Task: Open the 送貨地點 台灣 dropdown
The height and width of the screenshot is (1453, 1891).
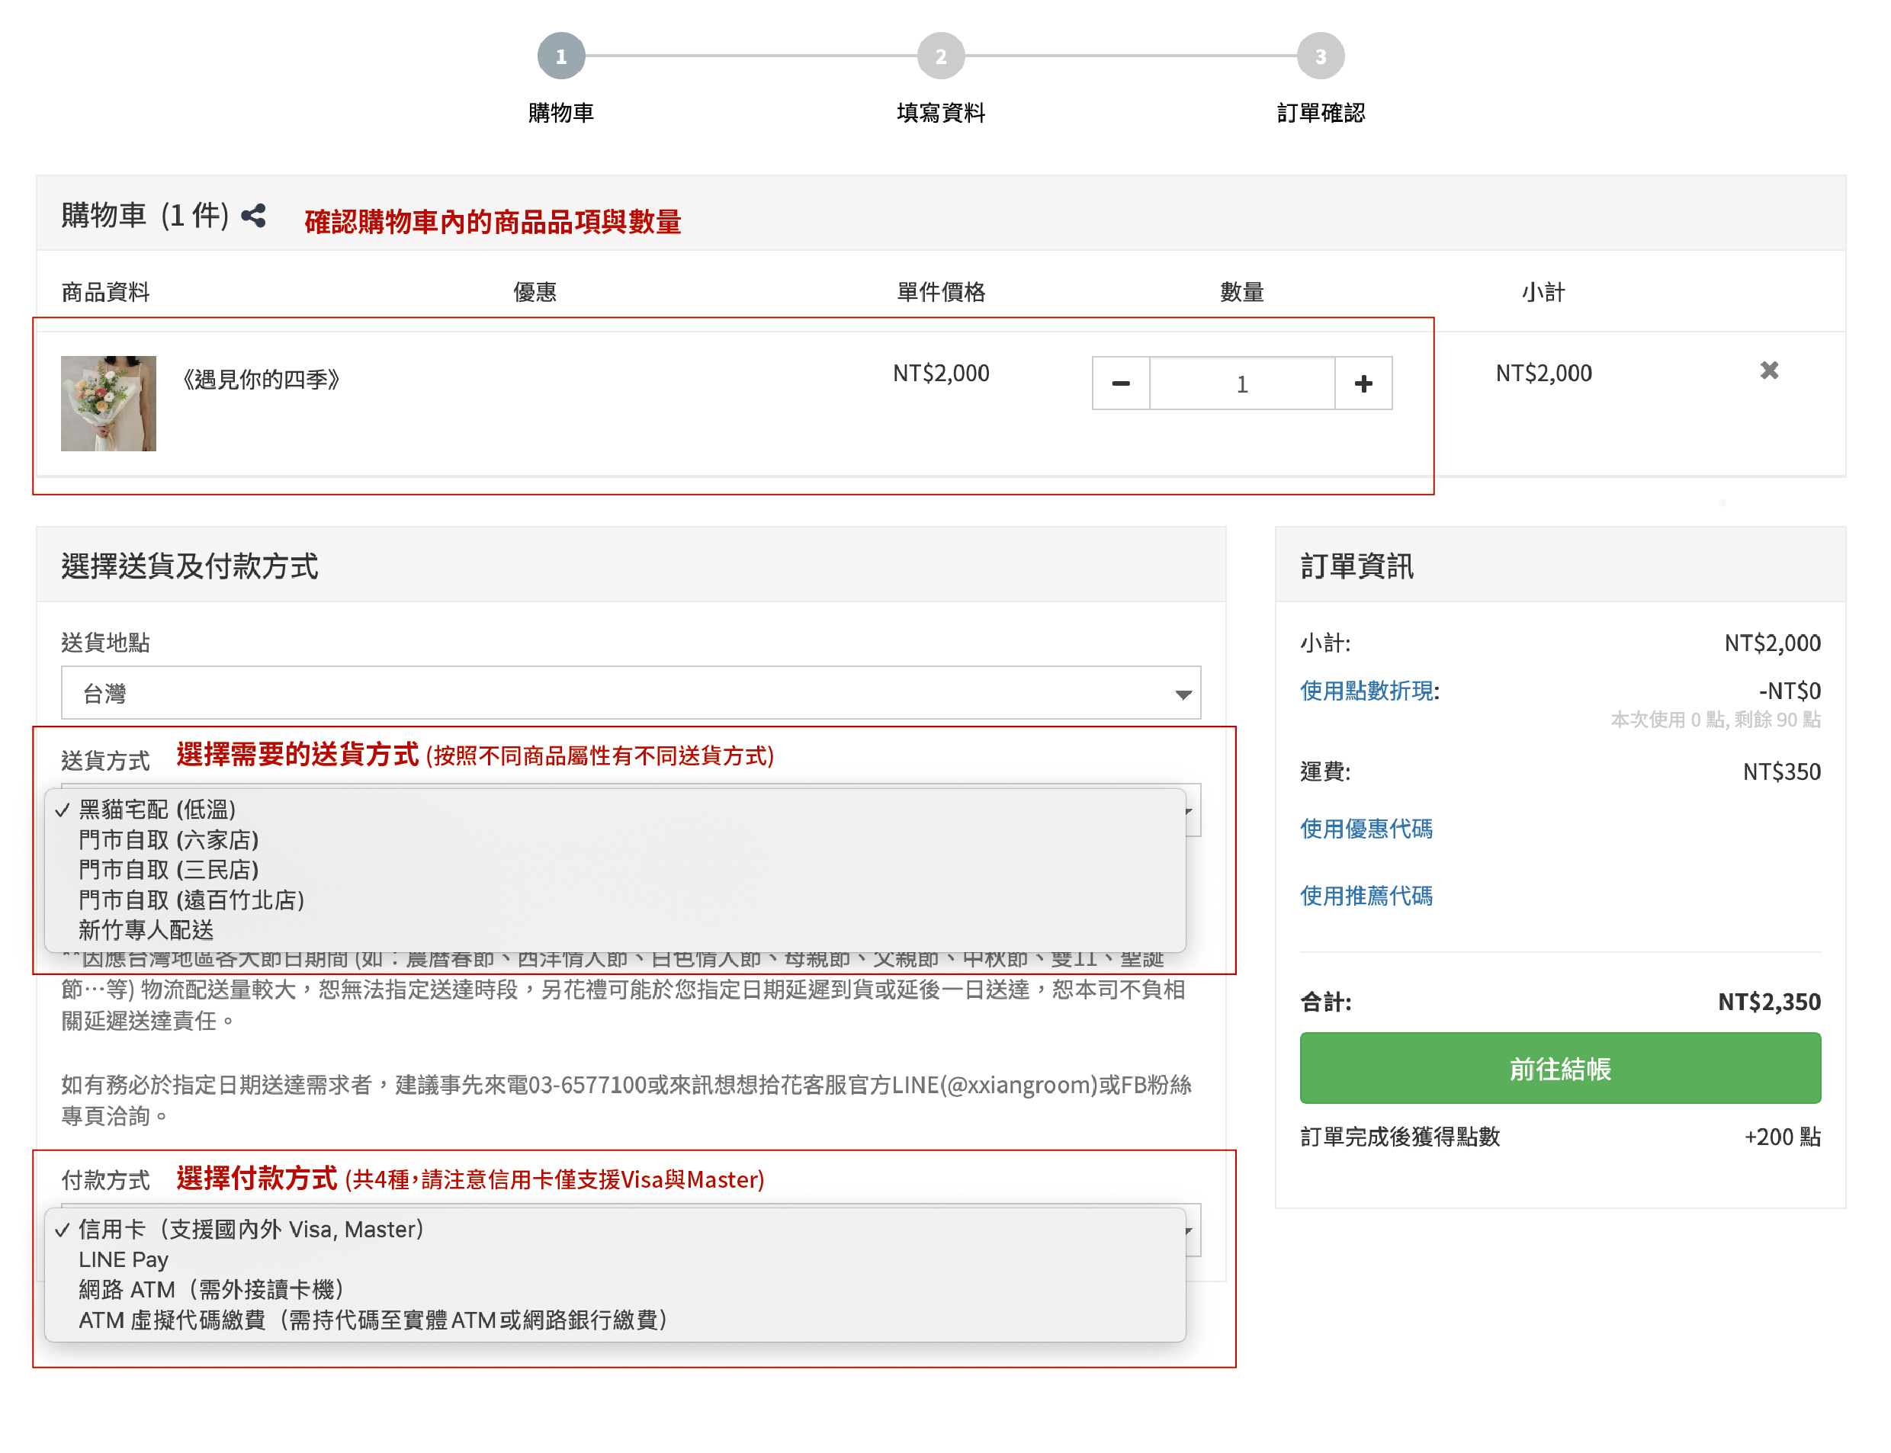Action: (x=630, y=693)
